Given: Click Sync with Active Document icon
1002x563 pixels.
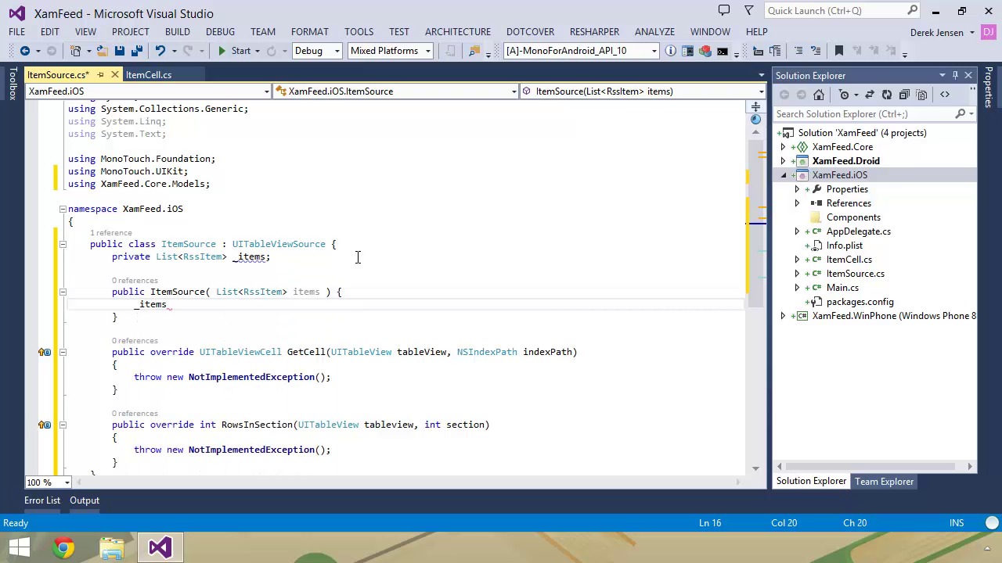Looking at the screenshot, I should tap(870, 95).
